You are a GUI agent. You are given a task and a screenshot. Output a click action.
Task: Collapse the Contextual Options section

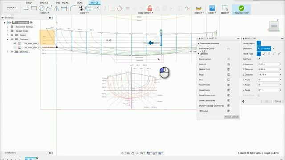(199, 44)
